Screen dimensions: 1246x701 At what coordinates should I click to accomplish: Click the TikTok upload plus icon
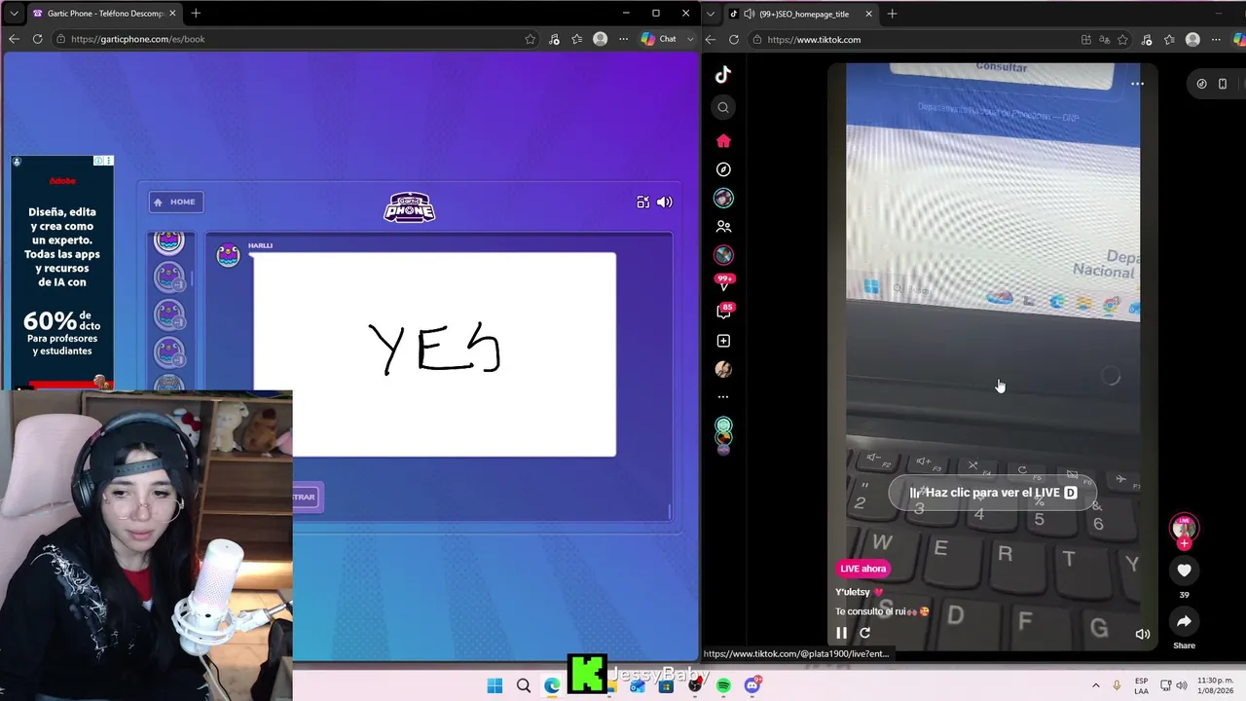pyautogui.click(x=723, y=341)
